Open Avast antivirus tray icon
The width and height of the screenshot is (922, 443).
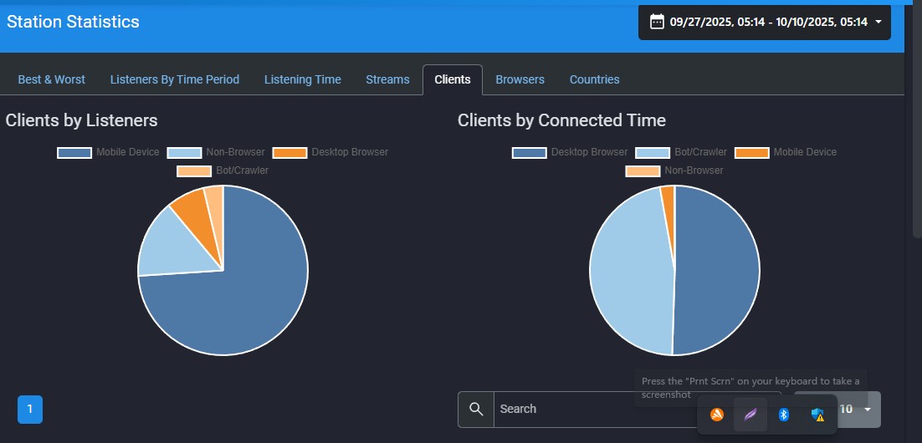tap(716, 414)
